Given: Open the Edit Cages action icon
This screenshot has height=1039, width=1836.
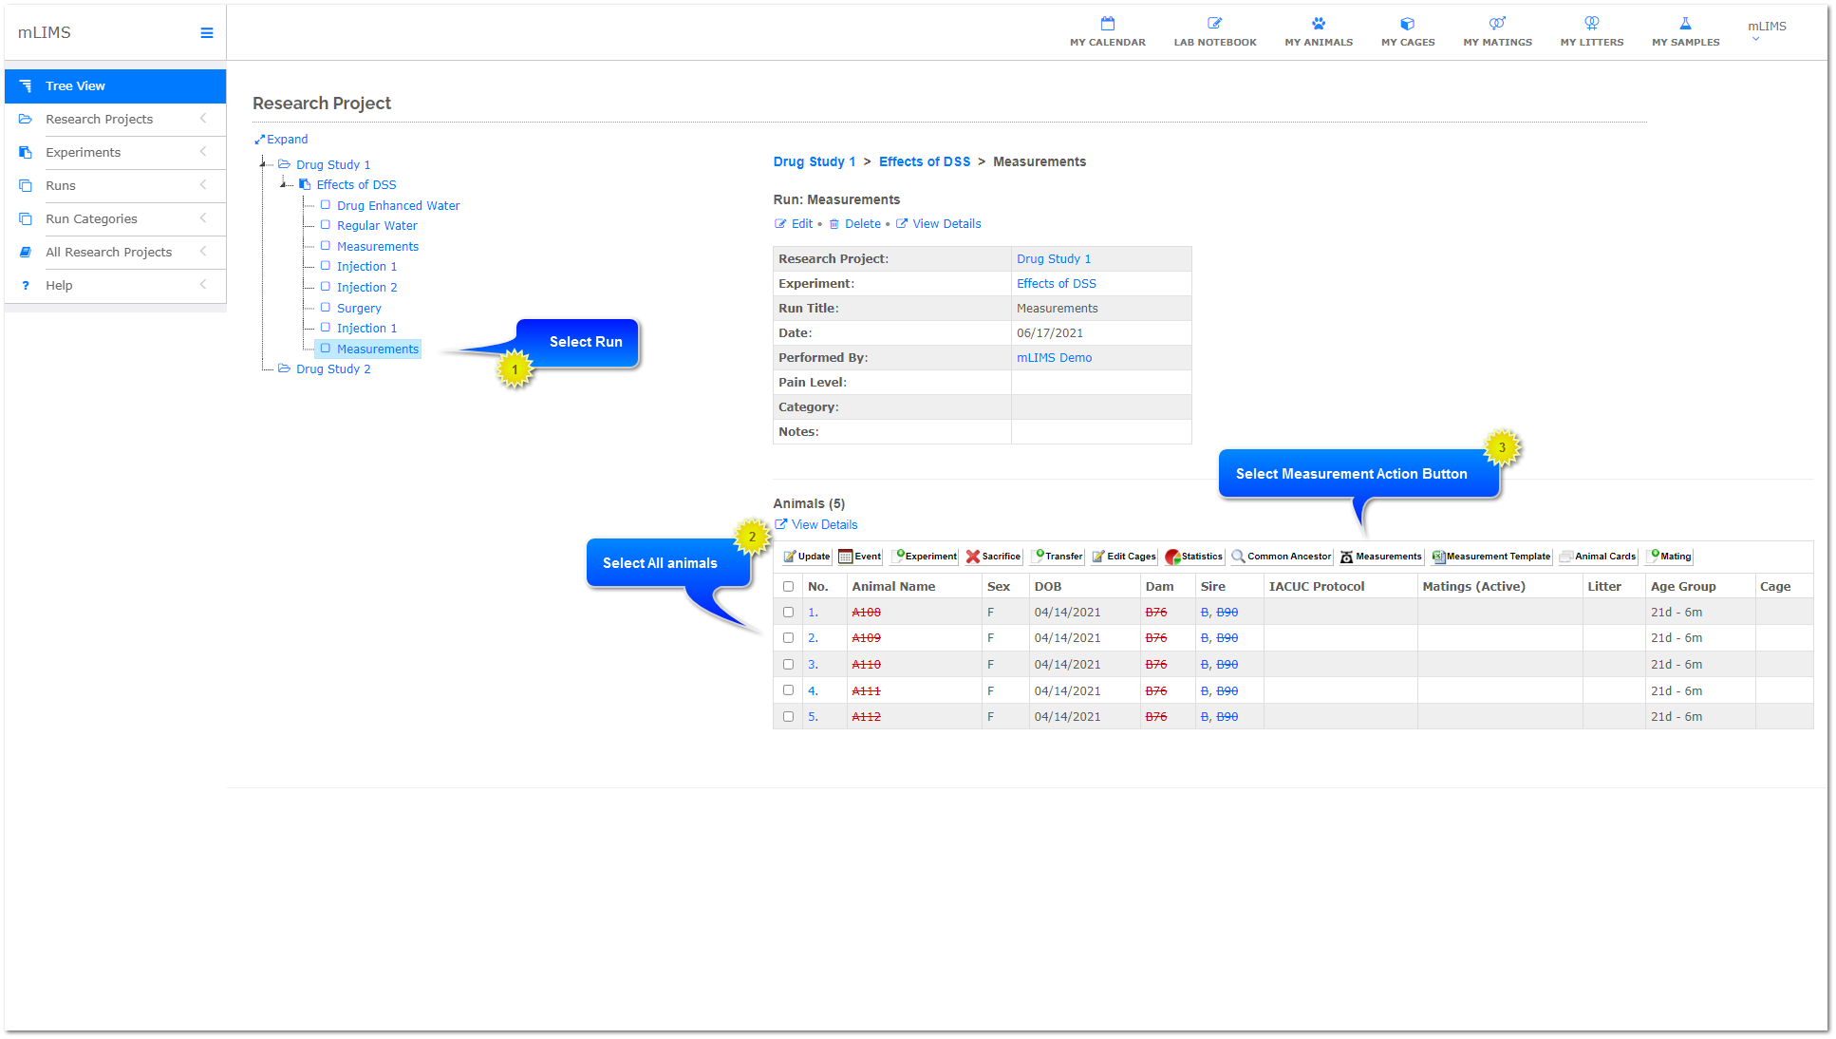Looking at the screenshot, I should [1125, 557].
